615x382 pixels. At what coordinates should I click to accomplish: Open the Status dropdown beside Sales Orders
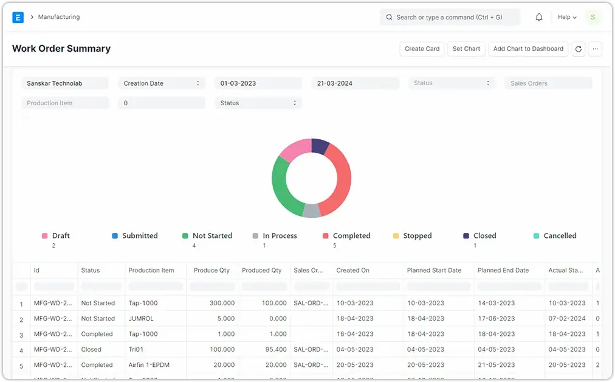452,83
